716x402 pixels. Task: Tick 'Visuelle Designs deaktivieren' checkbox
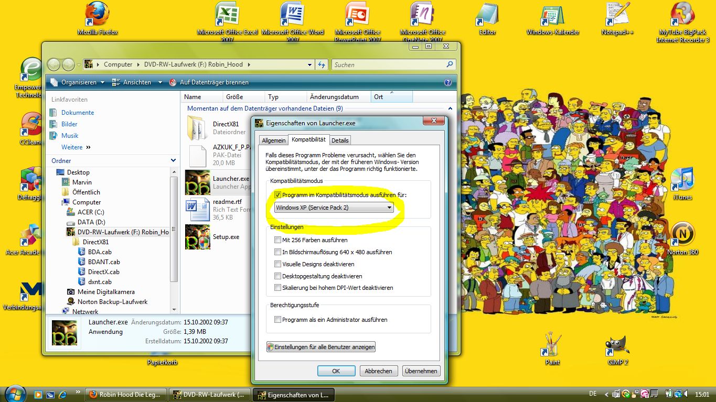pyautogui.click(x=277, y=264)
